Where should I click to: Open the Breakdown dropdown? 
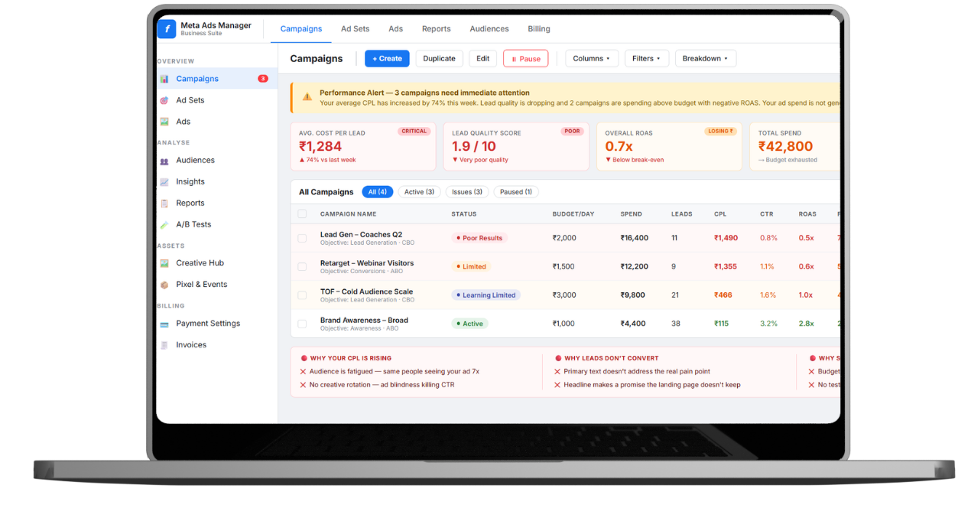(706, 59)
